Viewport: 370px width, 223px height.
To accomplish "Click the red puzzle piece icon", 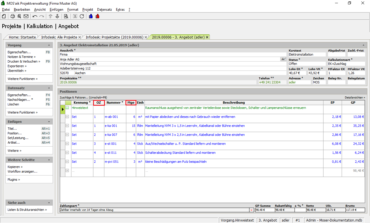I will tap(97, 16).
